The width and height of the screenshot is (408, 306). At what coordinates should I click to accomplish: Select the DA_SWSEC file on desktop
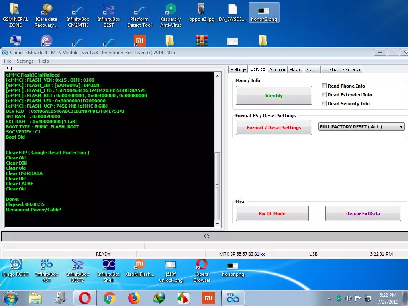point(233,12)
